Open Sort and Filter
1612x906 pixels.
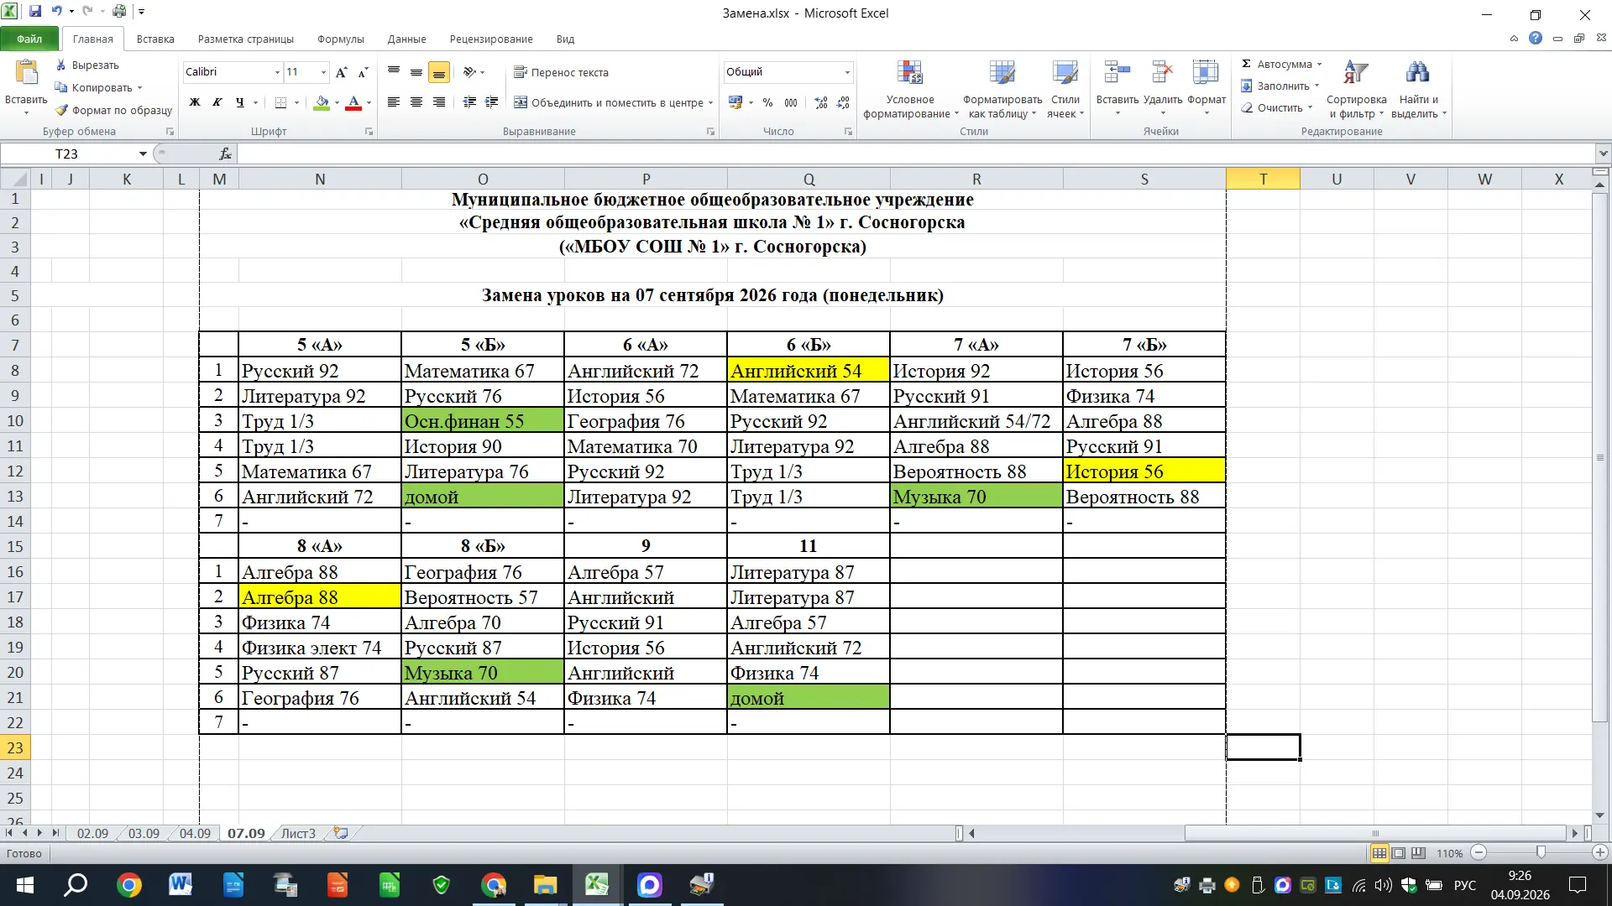pyautogui.click(x=1356, y=90)
